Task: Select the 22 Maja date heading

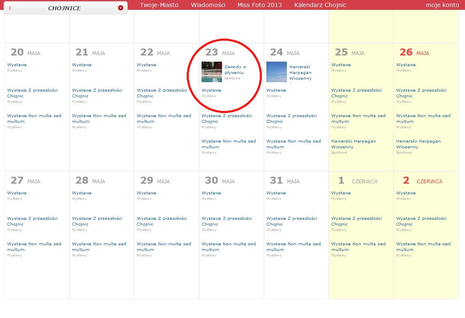Action: click(155, 52)
